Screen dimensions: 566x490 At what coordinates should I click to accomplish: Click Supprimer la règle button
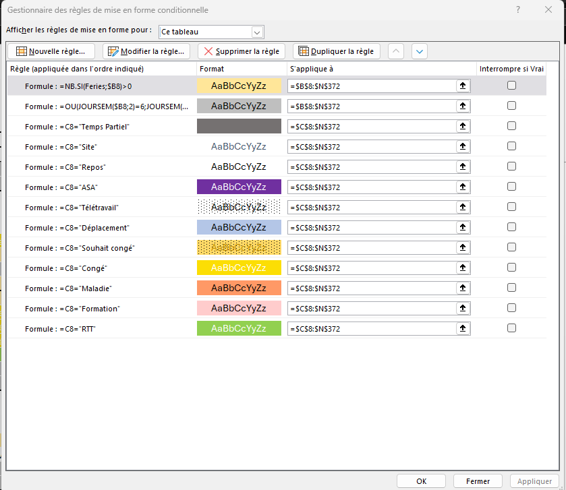[242, 51]
